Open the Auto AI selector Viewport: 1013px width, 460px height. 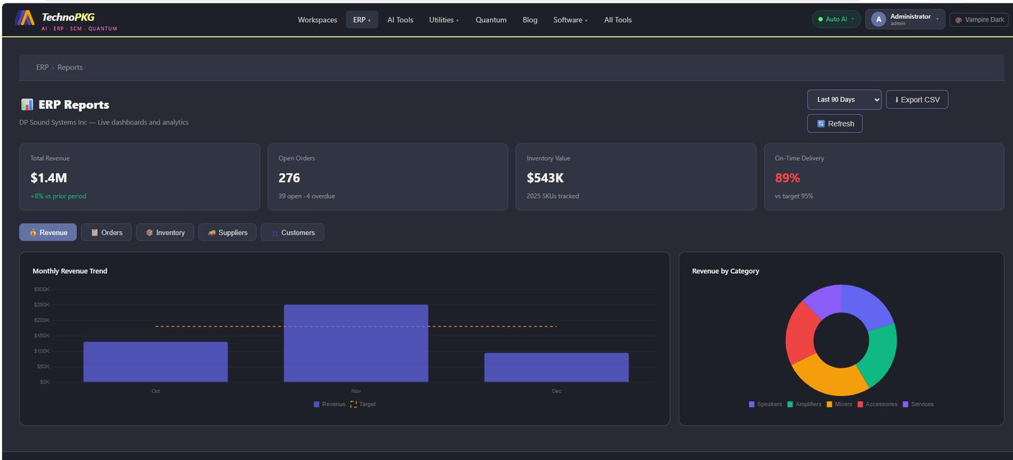836,20
